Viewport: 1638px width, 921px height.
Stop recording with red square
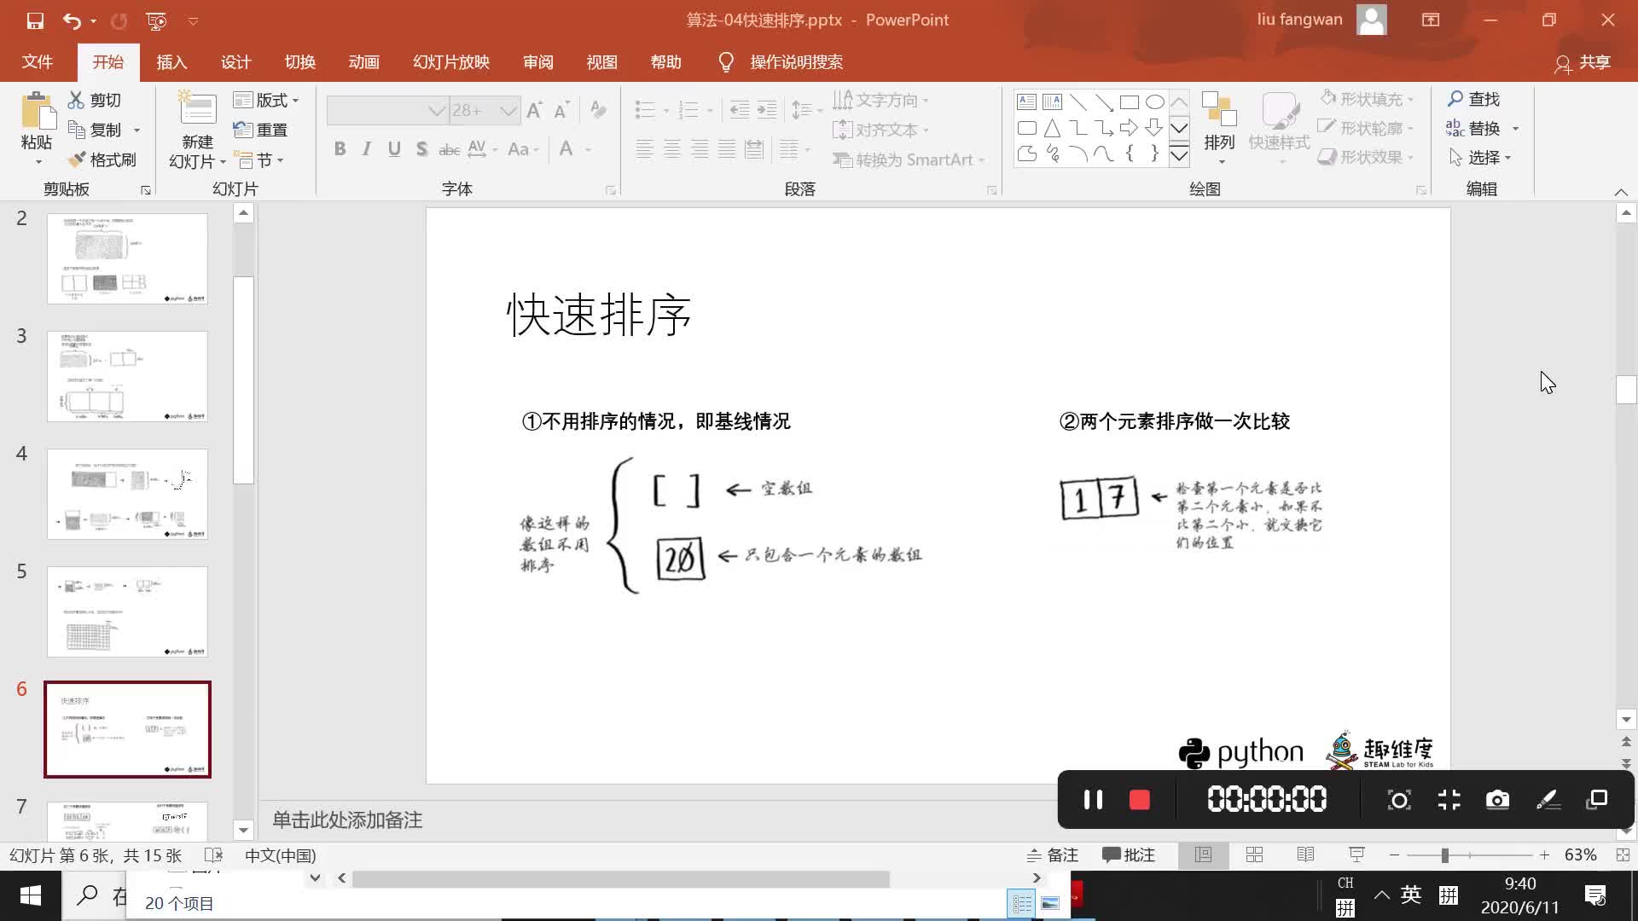1139,800
